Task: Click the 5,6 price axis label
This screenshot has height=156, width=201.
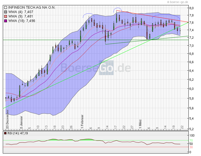Action: pos(192,108)
